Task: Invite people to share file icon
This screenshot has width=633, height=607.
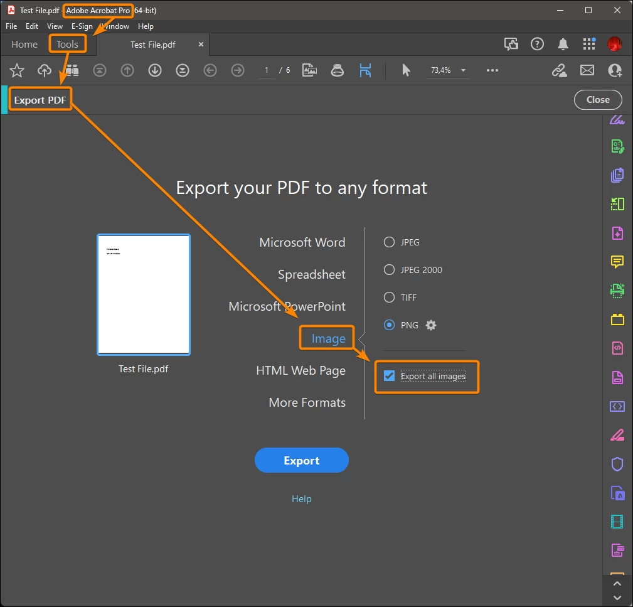Action: pyautogui.click(x=615, y=70)
